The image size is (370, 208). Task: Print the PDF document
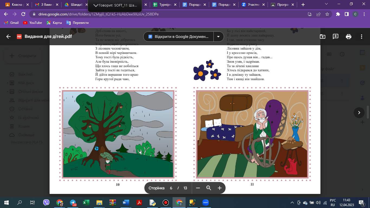(349, 37)
